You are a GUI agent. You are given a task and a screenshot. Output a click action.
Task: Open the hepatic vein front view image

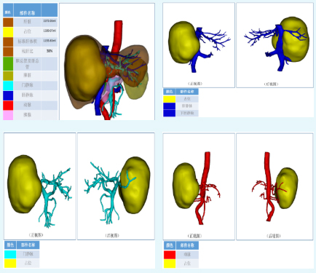199,45
